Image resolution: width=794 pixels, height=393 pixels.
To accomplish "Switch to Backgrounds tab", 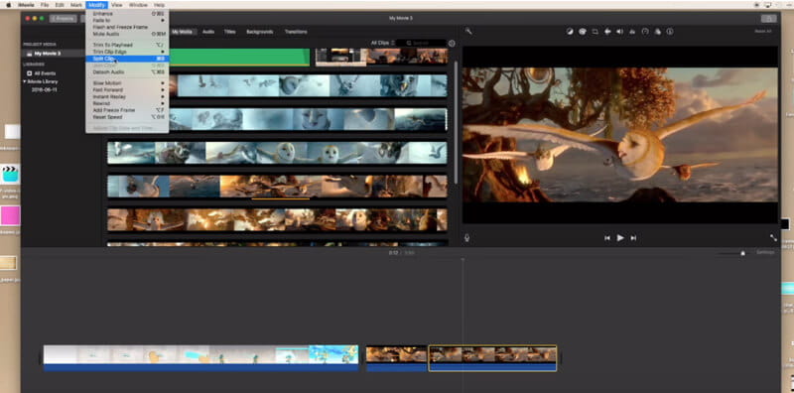I will (x=260, y=32).
